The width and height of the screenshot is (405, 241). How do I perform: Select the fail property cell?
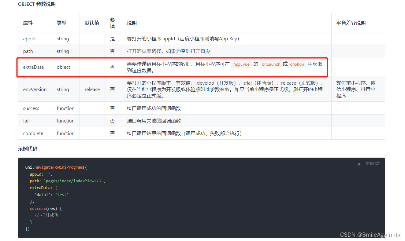coord(35,121)
